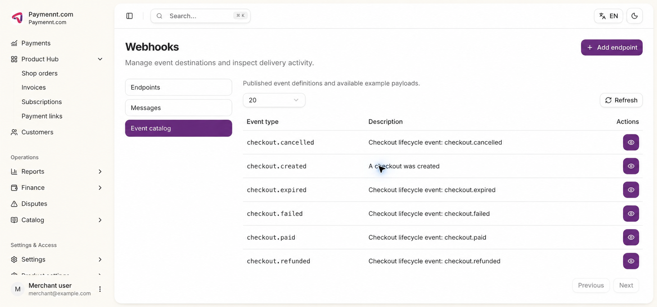Click the Merchant user avatar
This screenshot has width=657, height=307.
(x=18, y=289)
